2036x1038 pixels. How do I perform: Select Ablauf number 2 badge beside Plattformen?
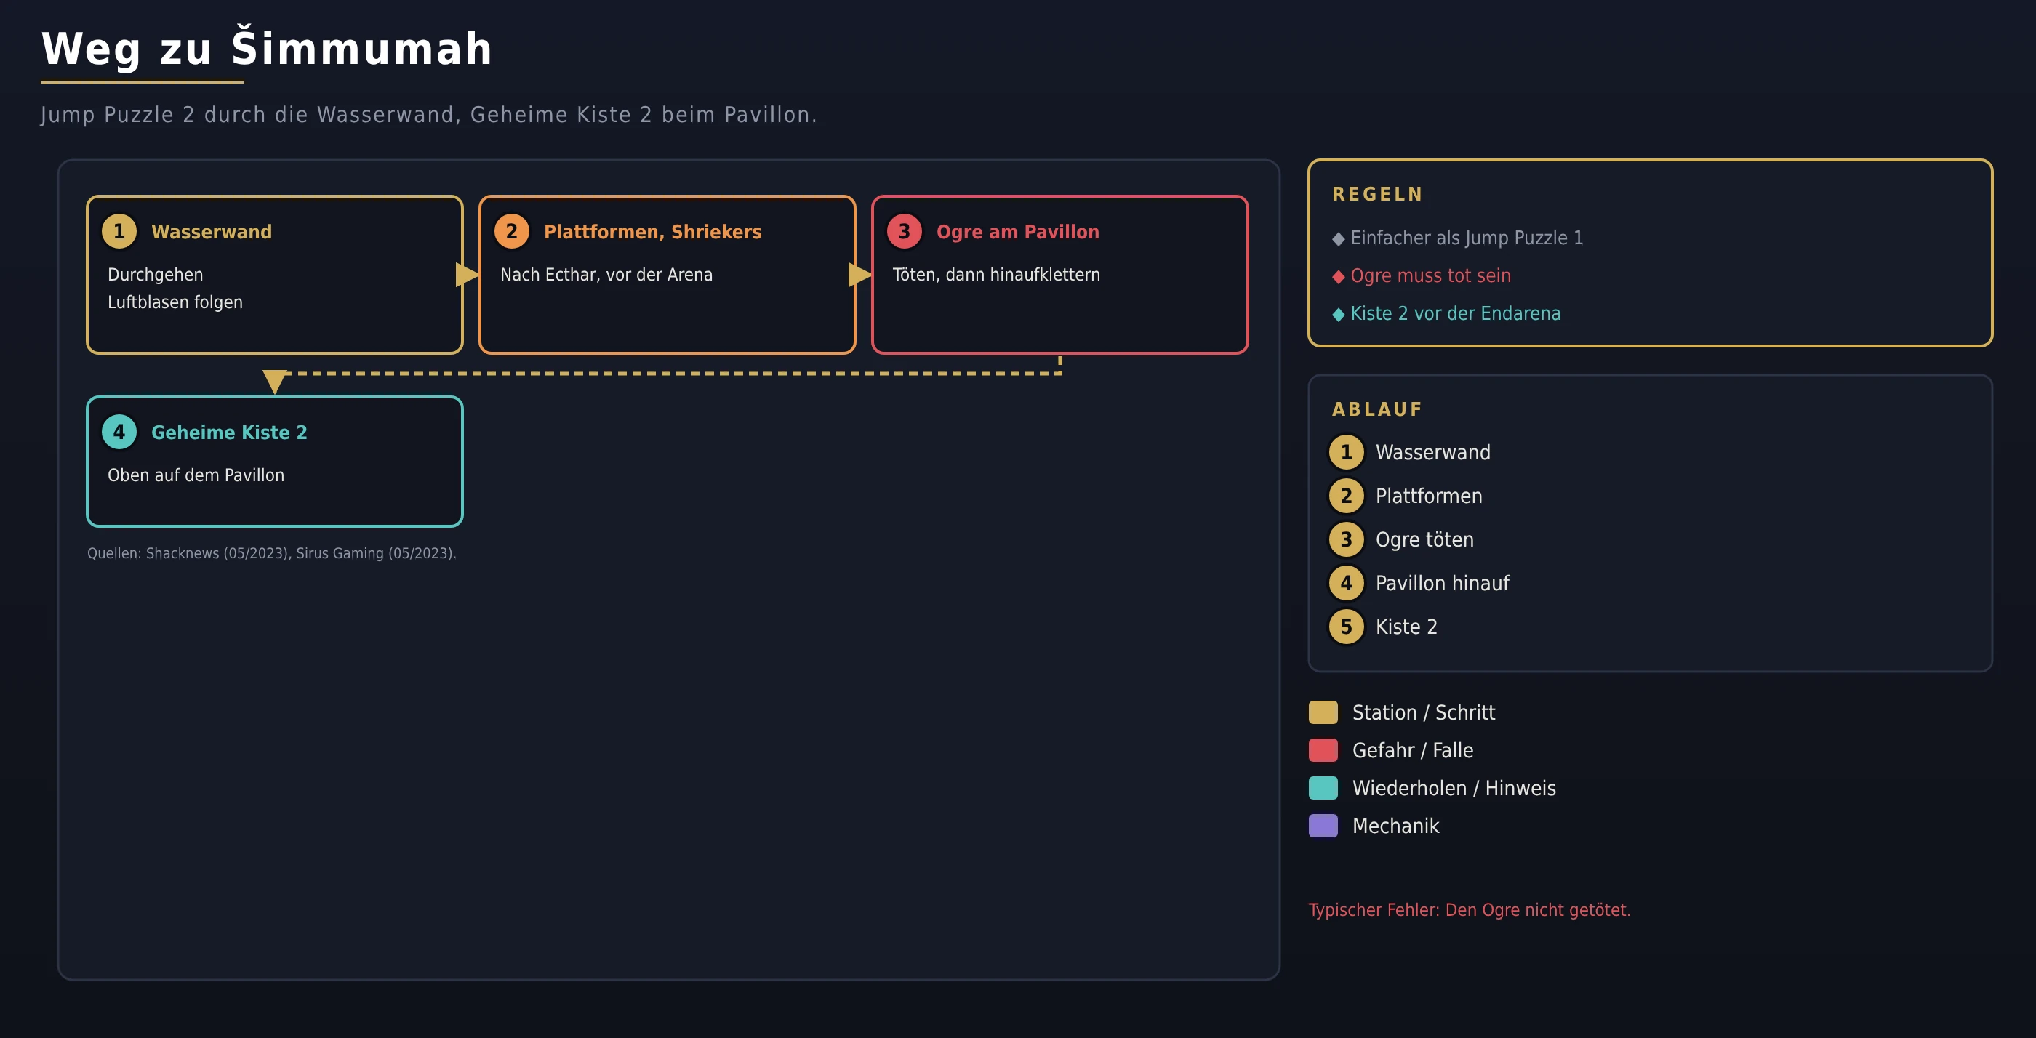pos(1346,496)
